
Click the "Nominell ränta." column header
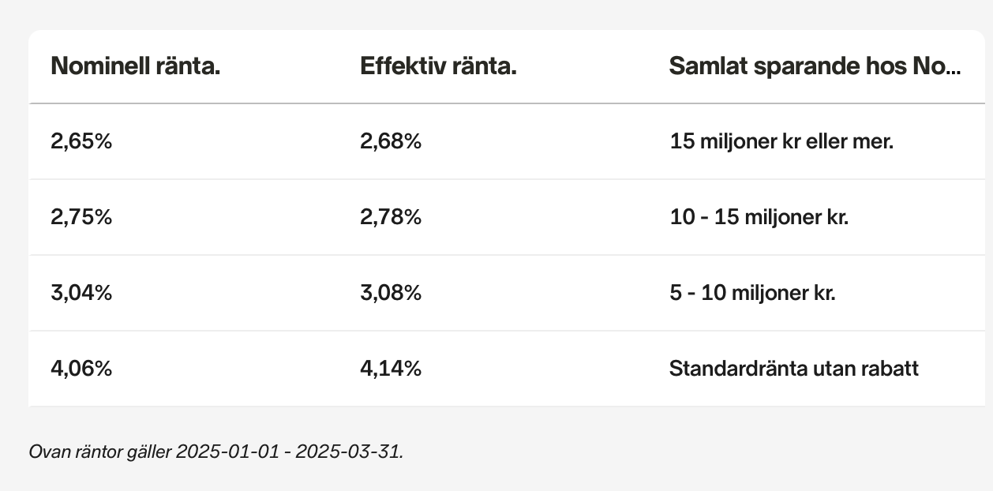[x=135, y=66]
